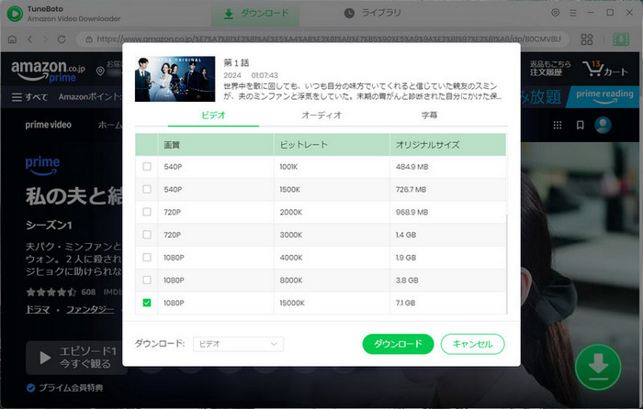Screen dimensions: 643x409
Task: Check the 1080P 8000K row checkbox
Action: [147, 280]
